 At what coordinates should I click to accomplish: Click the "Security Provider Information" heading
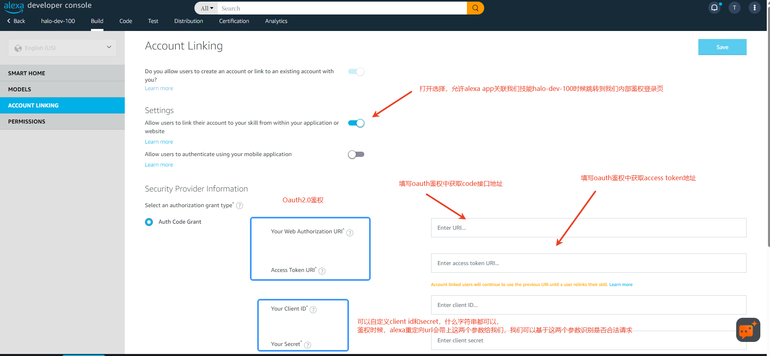[196, 189]
